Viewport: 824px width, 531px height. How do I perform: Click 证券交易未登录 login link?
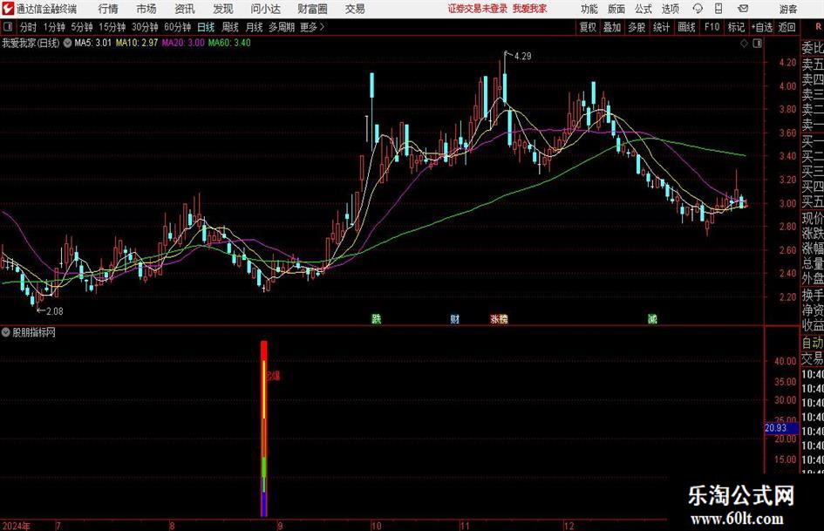pyautogui.click(x=478, y=9)
